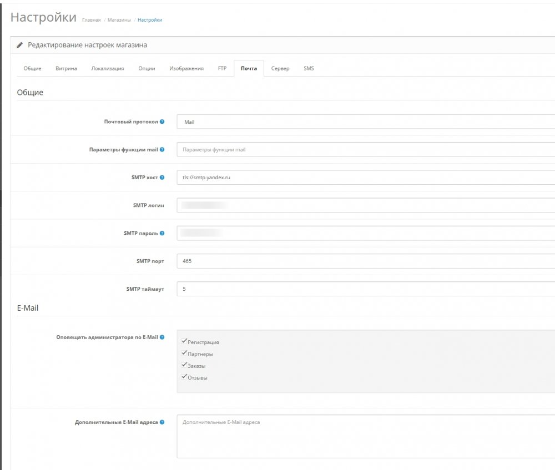This screenshot has height=470, width=555.
Task: Click the Общие section heading below tabs
Action: 30,92
